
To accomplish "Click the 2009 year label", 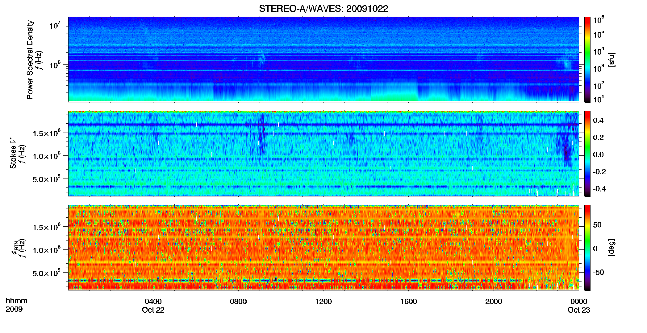I will pos(14,309).
